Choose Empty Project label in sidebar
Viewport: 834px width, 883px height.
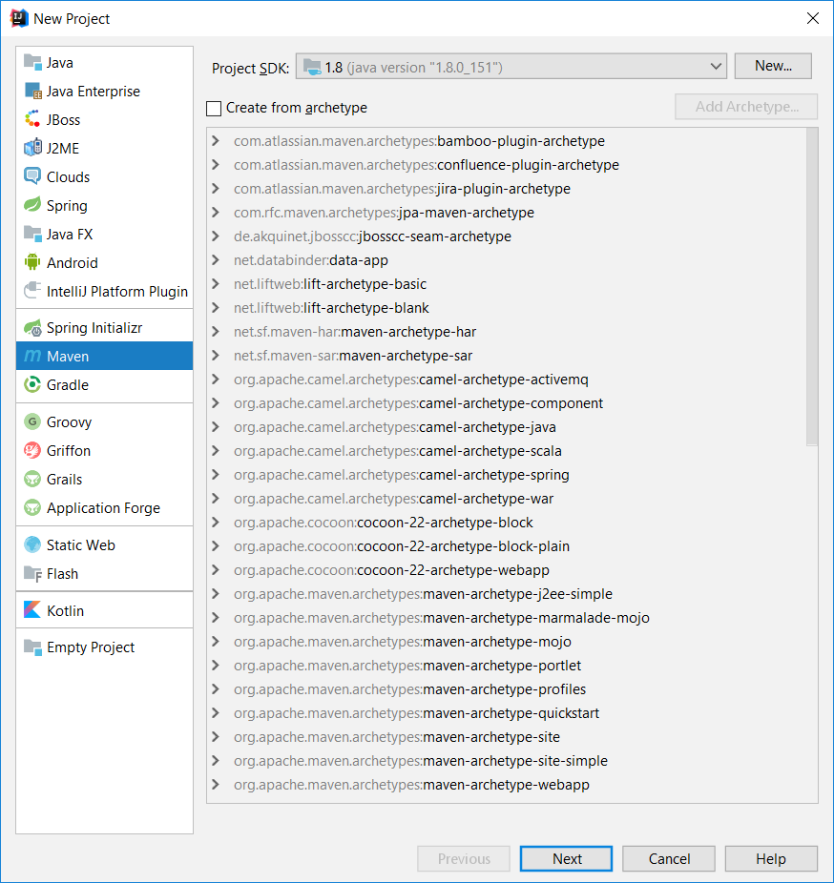point(91,647)
